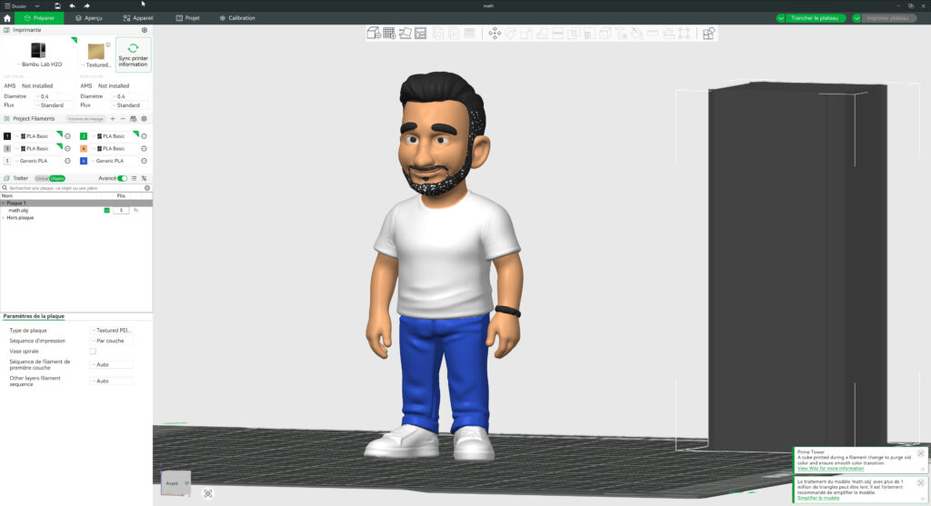Viewport: 931px width, 506px height.
Task: Select the Move tool in the toolbar
Action: (x=495, y=34)
